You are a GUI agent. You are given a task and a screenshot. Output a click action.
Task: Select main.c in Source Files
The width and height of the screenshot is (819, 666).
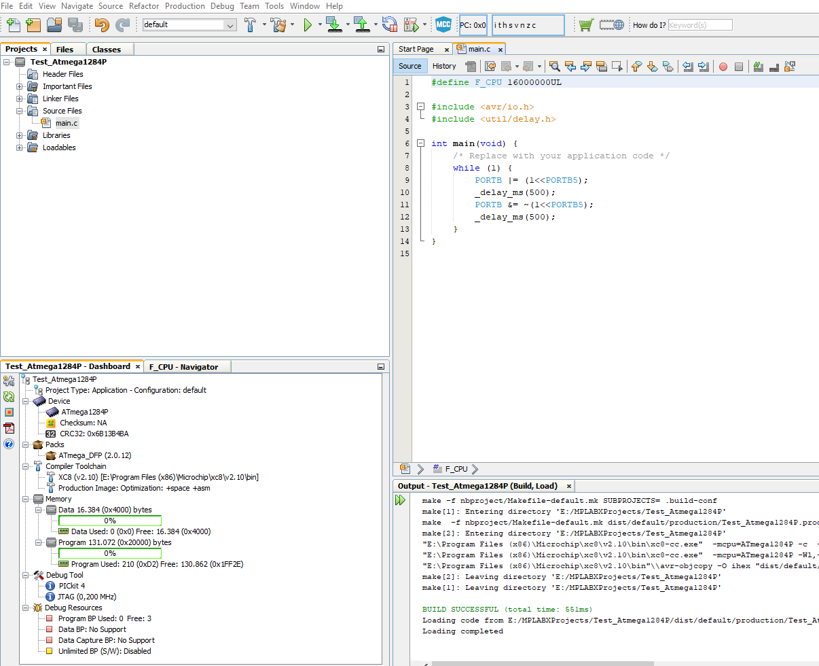click(x=67, y=123)
